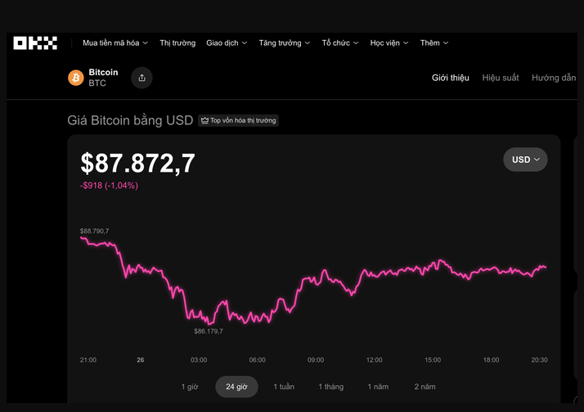Select the 1 tuần time range
This screenshot has width=584, height=412.
pos(284,387)
